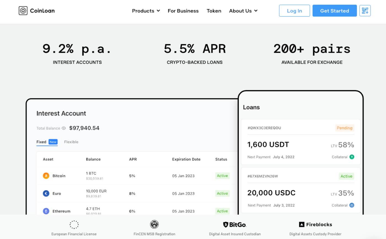Click the LTV 58% value

click(x=342, y=145)
